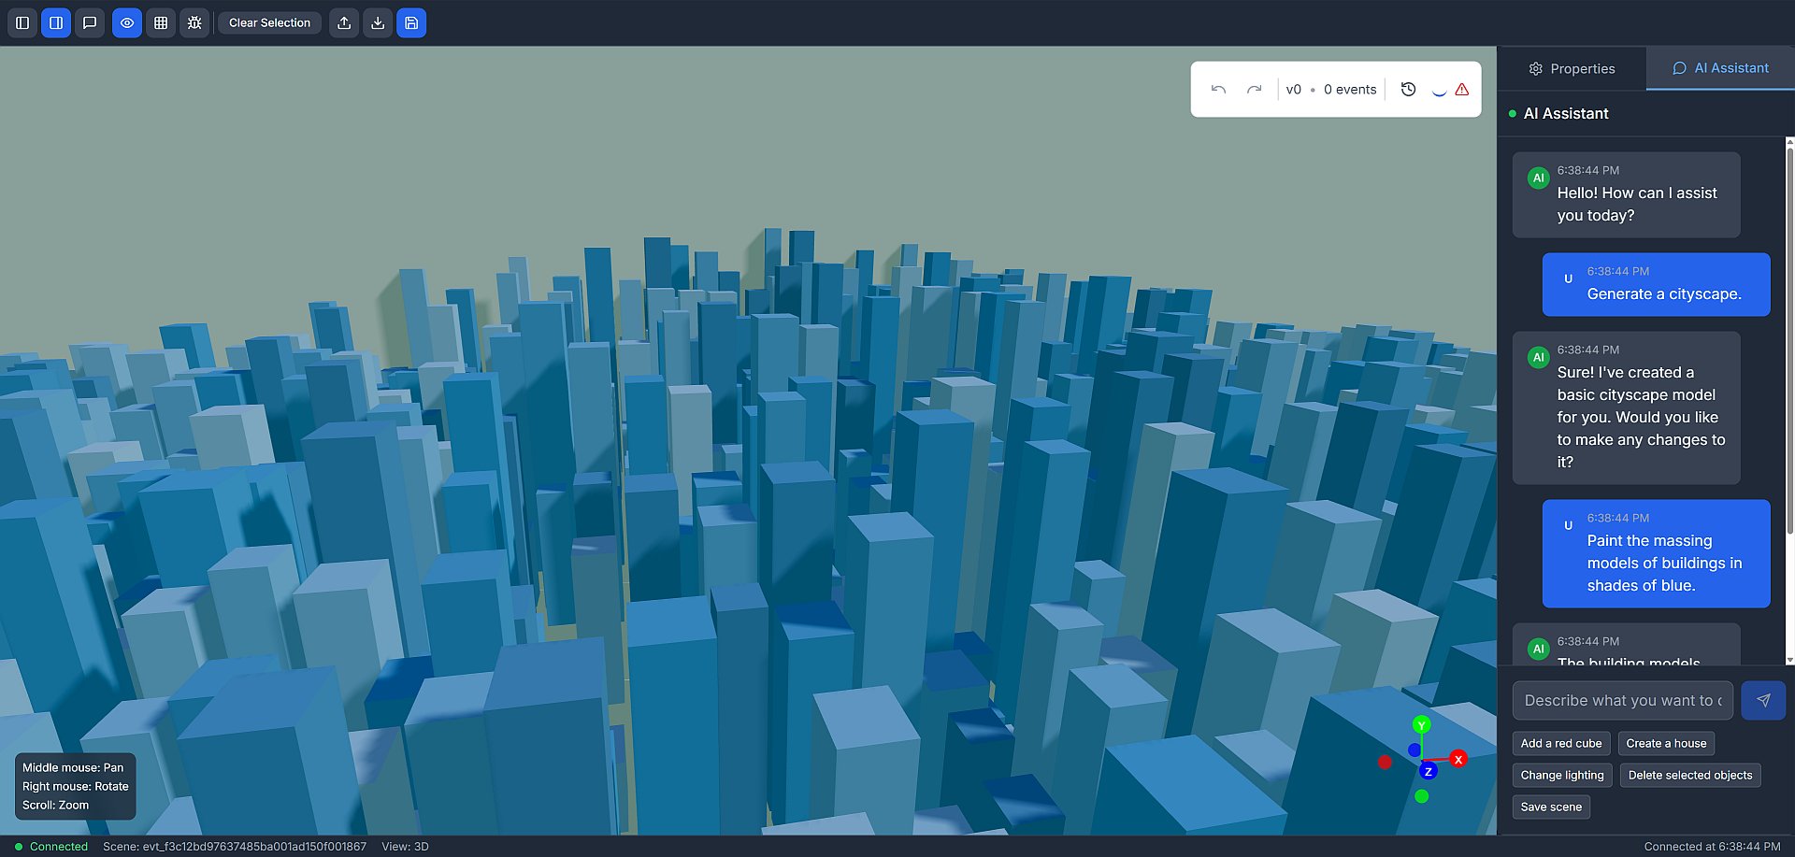Toggle the right sidebar panel

point(56,22)
